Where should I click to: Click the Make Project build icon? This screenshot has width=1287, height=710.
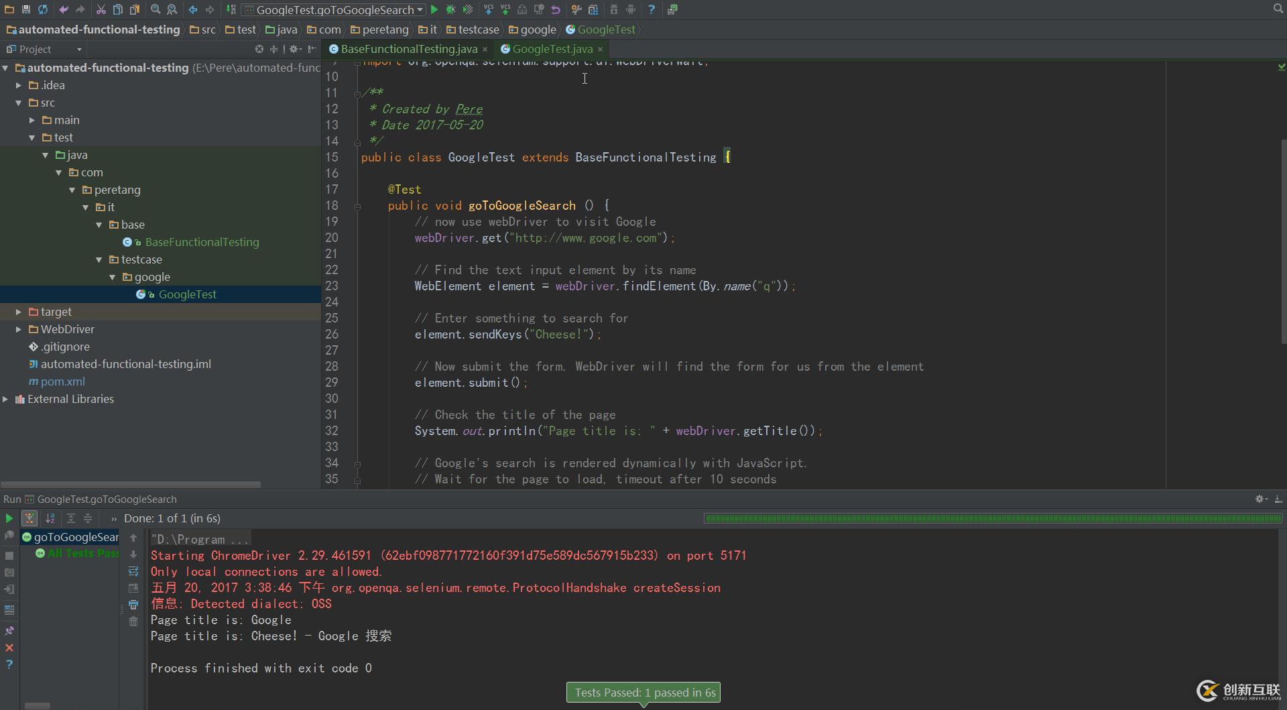pos(231,9)
